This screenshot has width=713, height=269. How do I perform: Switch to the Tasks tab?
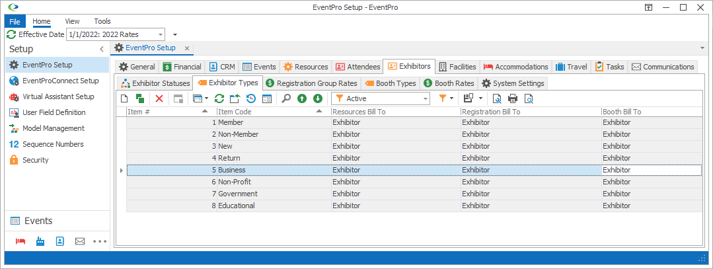click(x=610, y=67)
